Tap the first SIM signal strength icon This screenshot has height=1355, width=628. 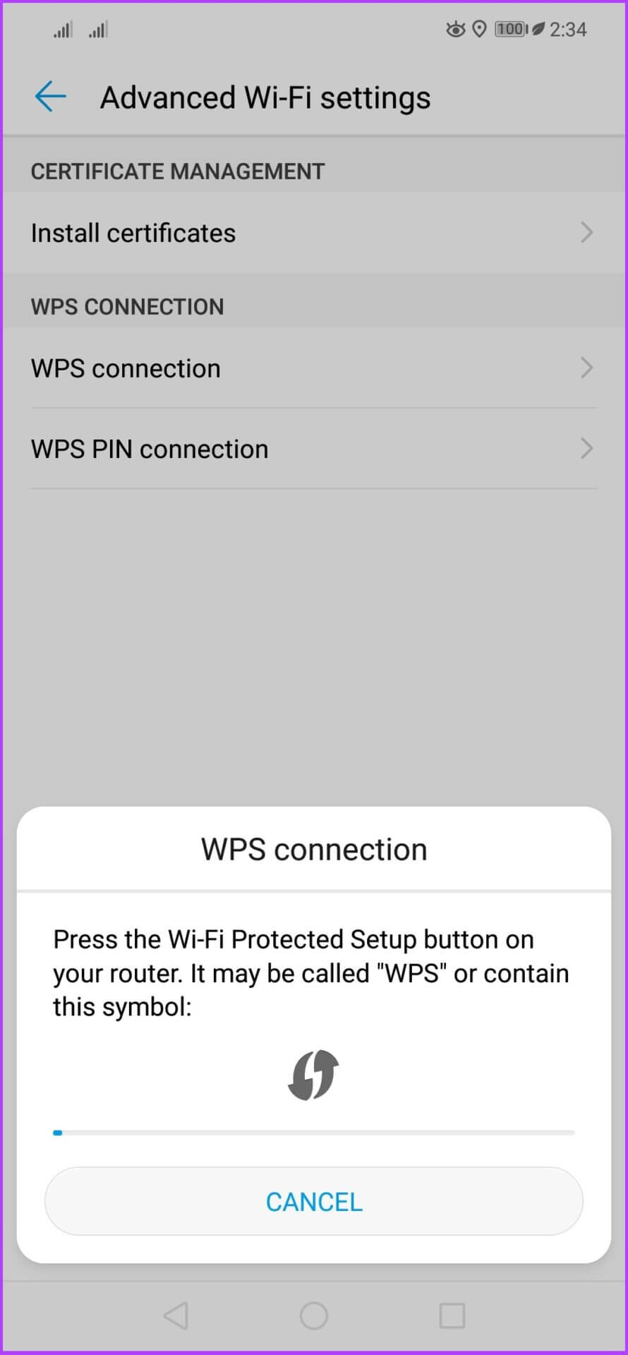coord(62,30)
